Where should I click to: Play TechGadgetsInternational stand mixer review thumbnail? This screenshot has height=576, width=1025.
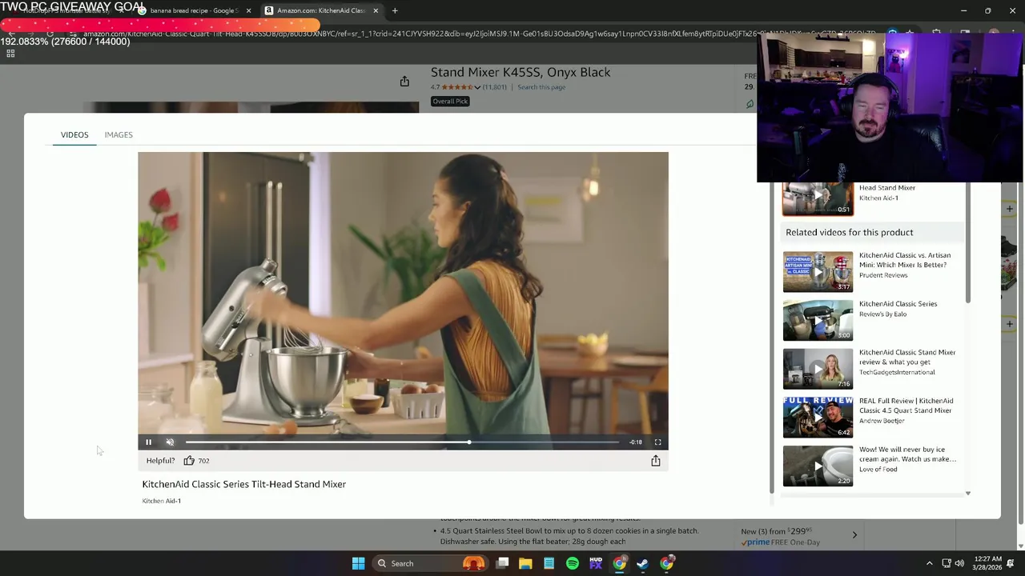[x=818, y=369]
